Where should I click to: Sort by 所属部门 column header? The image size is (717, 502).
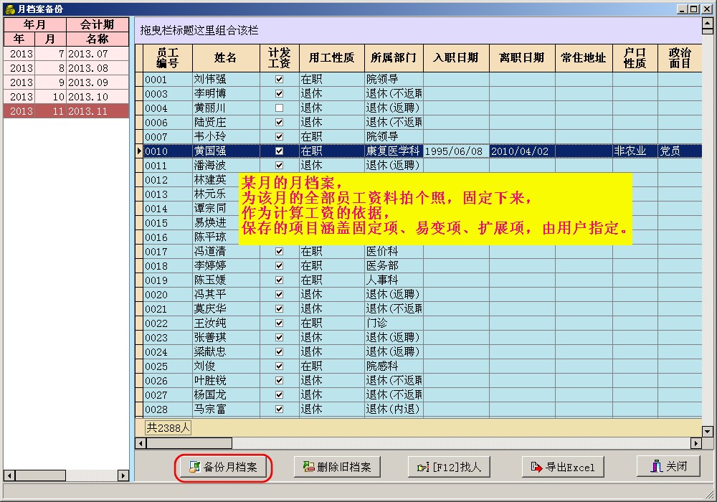[394, 58]
